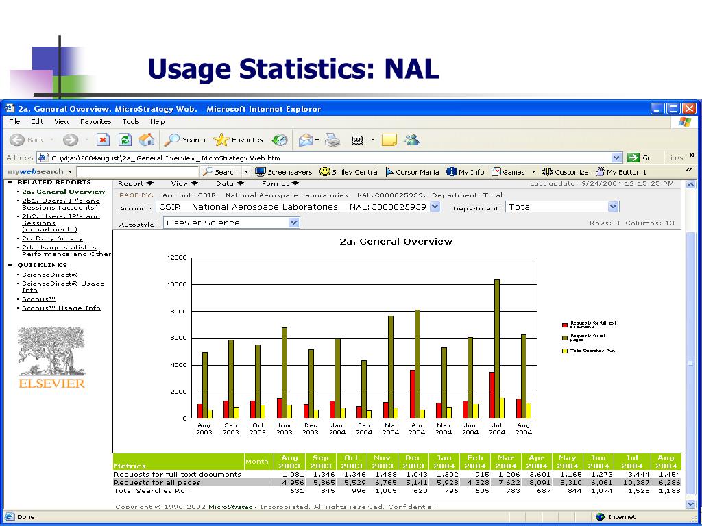This screenshot has width=702, height=526.
Task: Open Screensavers in the mywebsearch toolbar
Action: [283, 172]
